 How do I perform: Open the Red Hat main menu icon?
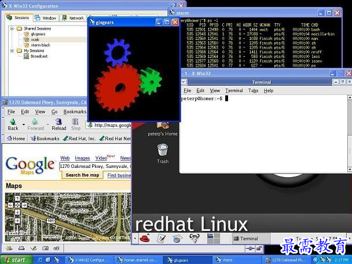pos(145,239)
